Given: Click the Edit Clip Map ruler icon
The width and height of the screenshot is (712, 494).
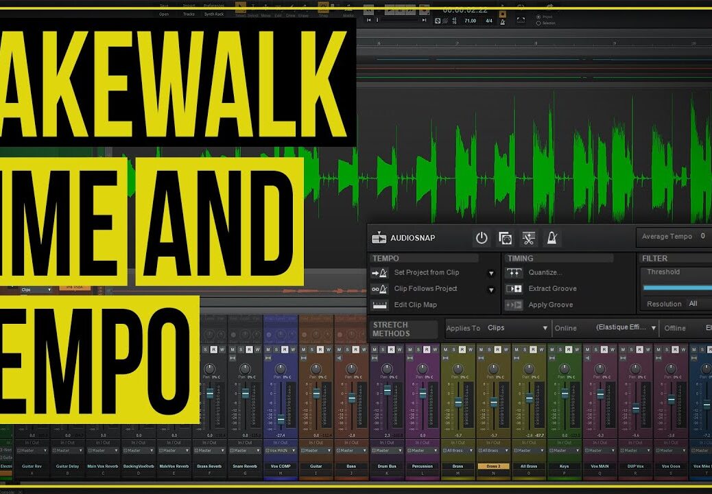Looking at the screenshot, I should point(379,305).
